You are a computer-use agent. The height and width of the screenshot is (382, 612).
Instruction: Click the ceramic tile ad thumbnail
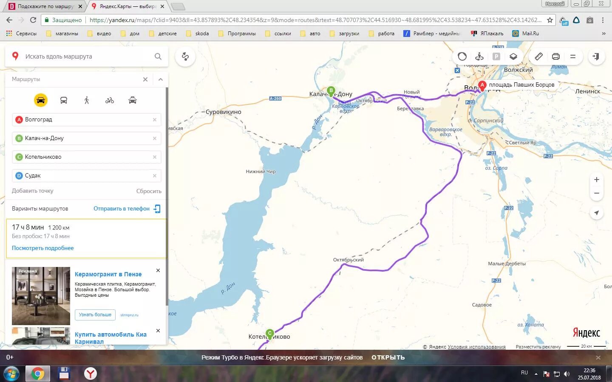[41, 296]
